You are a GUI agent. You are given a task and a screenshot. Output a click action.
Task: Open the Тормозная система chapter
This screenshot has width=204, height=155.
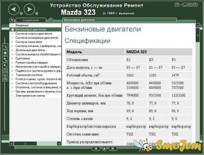(29, 75)
